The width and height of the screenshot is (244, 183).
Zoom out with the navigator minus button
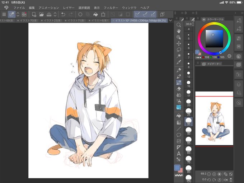point(209,174)
